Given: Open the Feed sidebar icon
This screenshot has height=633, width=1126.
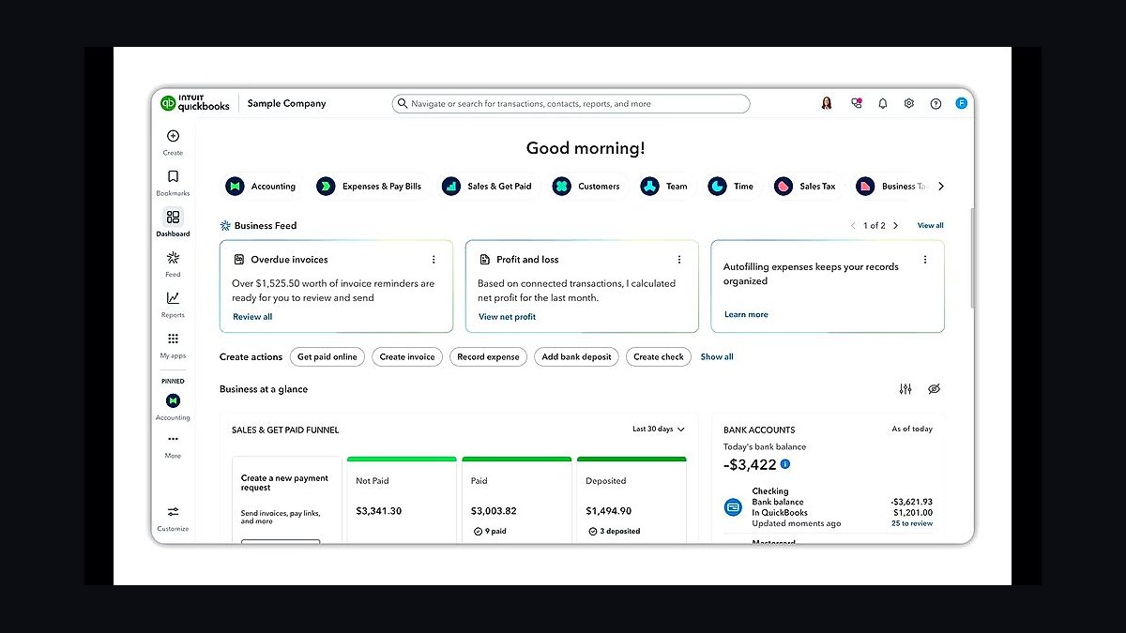Looking at the screenshot, I should (173, 257).
